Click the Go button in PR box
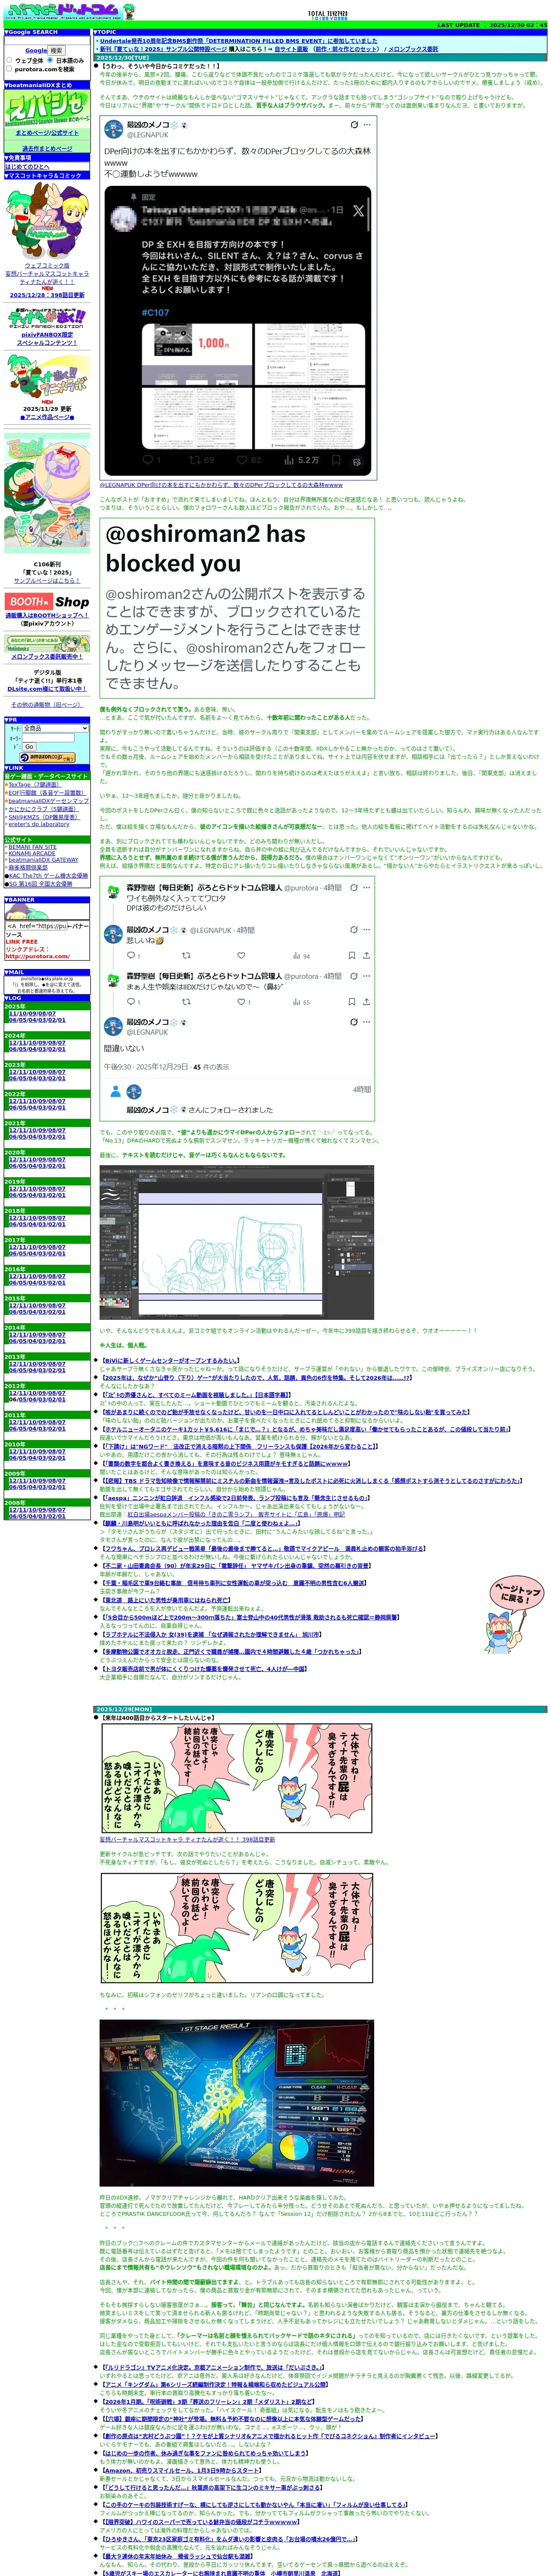Viewport: 551px width, 2576px height. coord(29,747)
